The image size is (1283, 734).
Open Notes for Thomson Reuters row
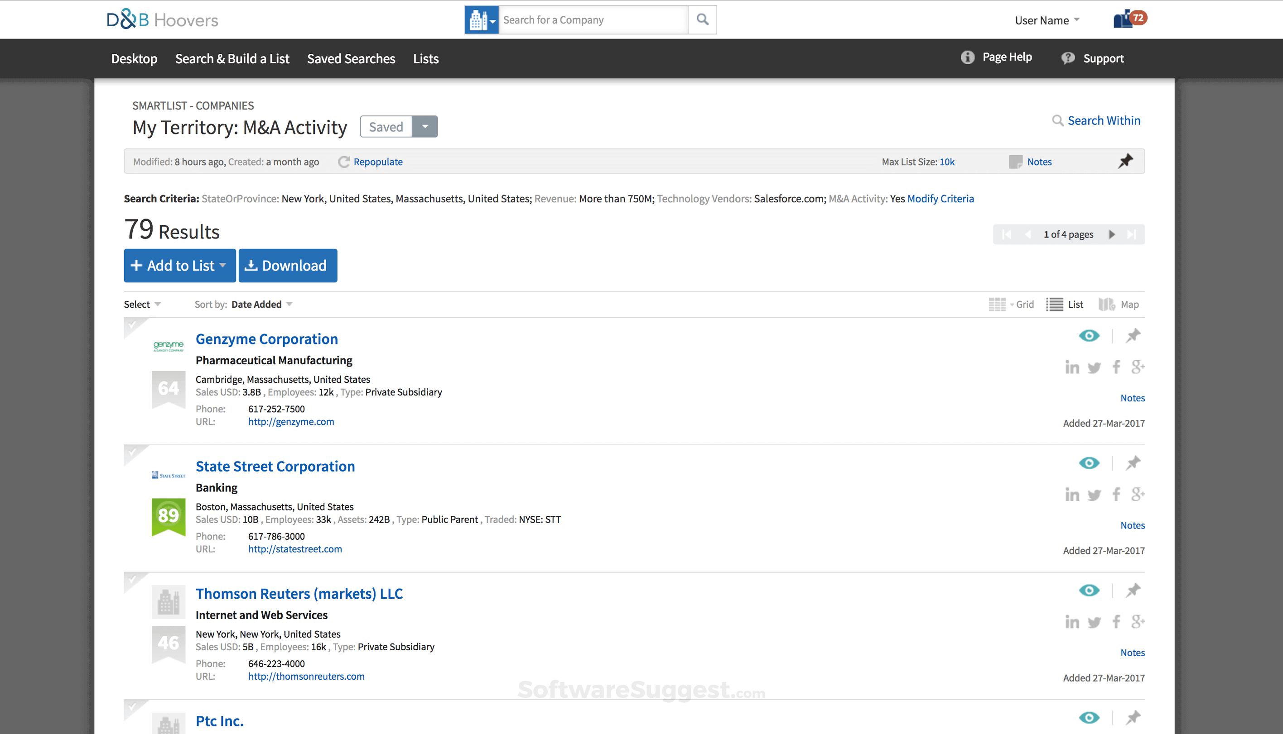pyautogui.click(x=1133, y=653)
